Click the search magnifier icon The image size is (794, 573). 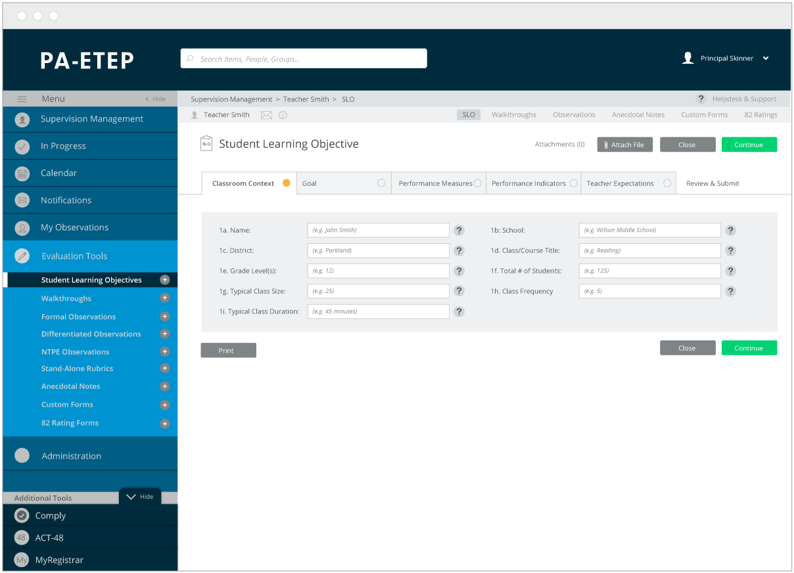(191, 58)
